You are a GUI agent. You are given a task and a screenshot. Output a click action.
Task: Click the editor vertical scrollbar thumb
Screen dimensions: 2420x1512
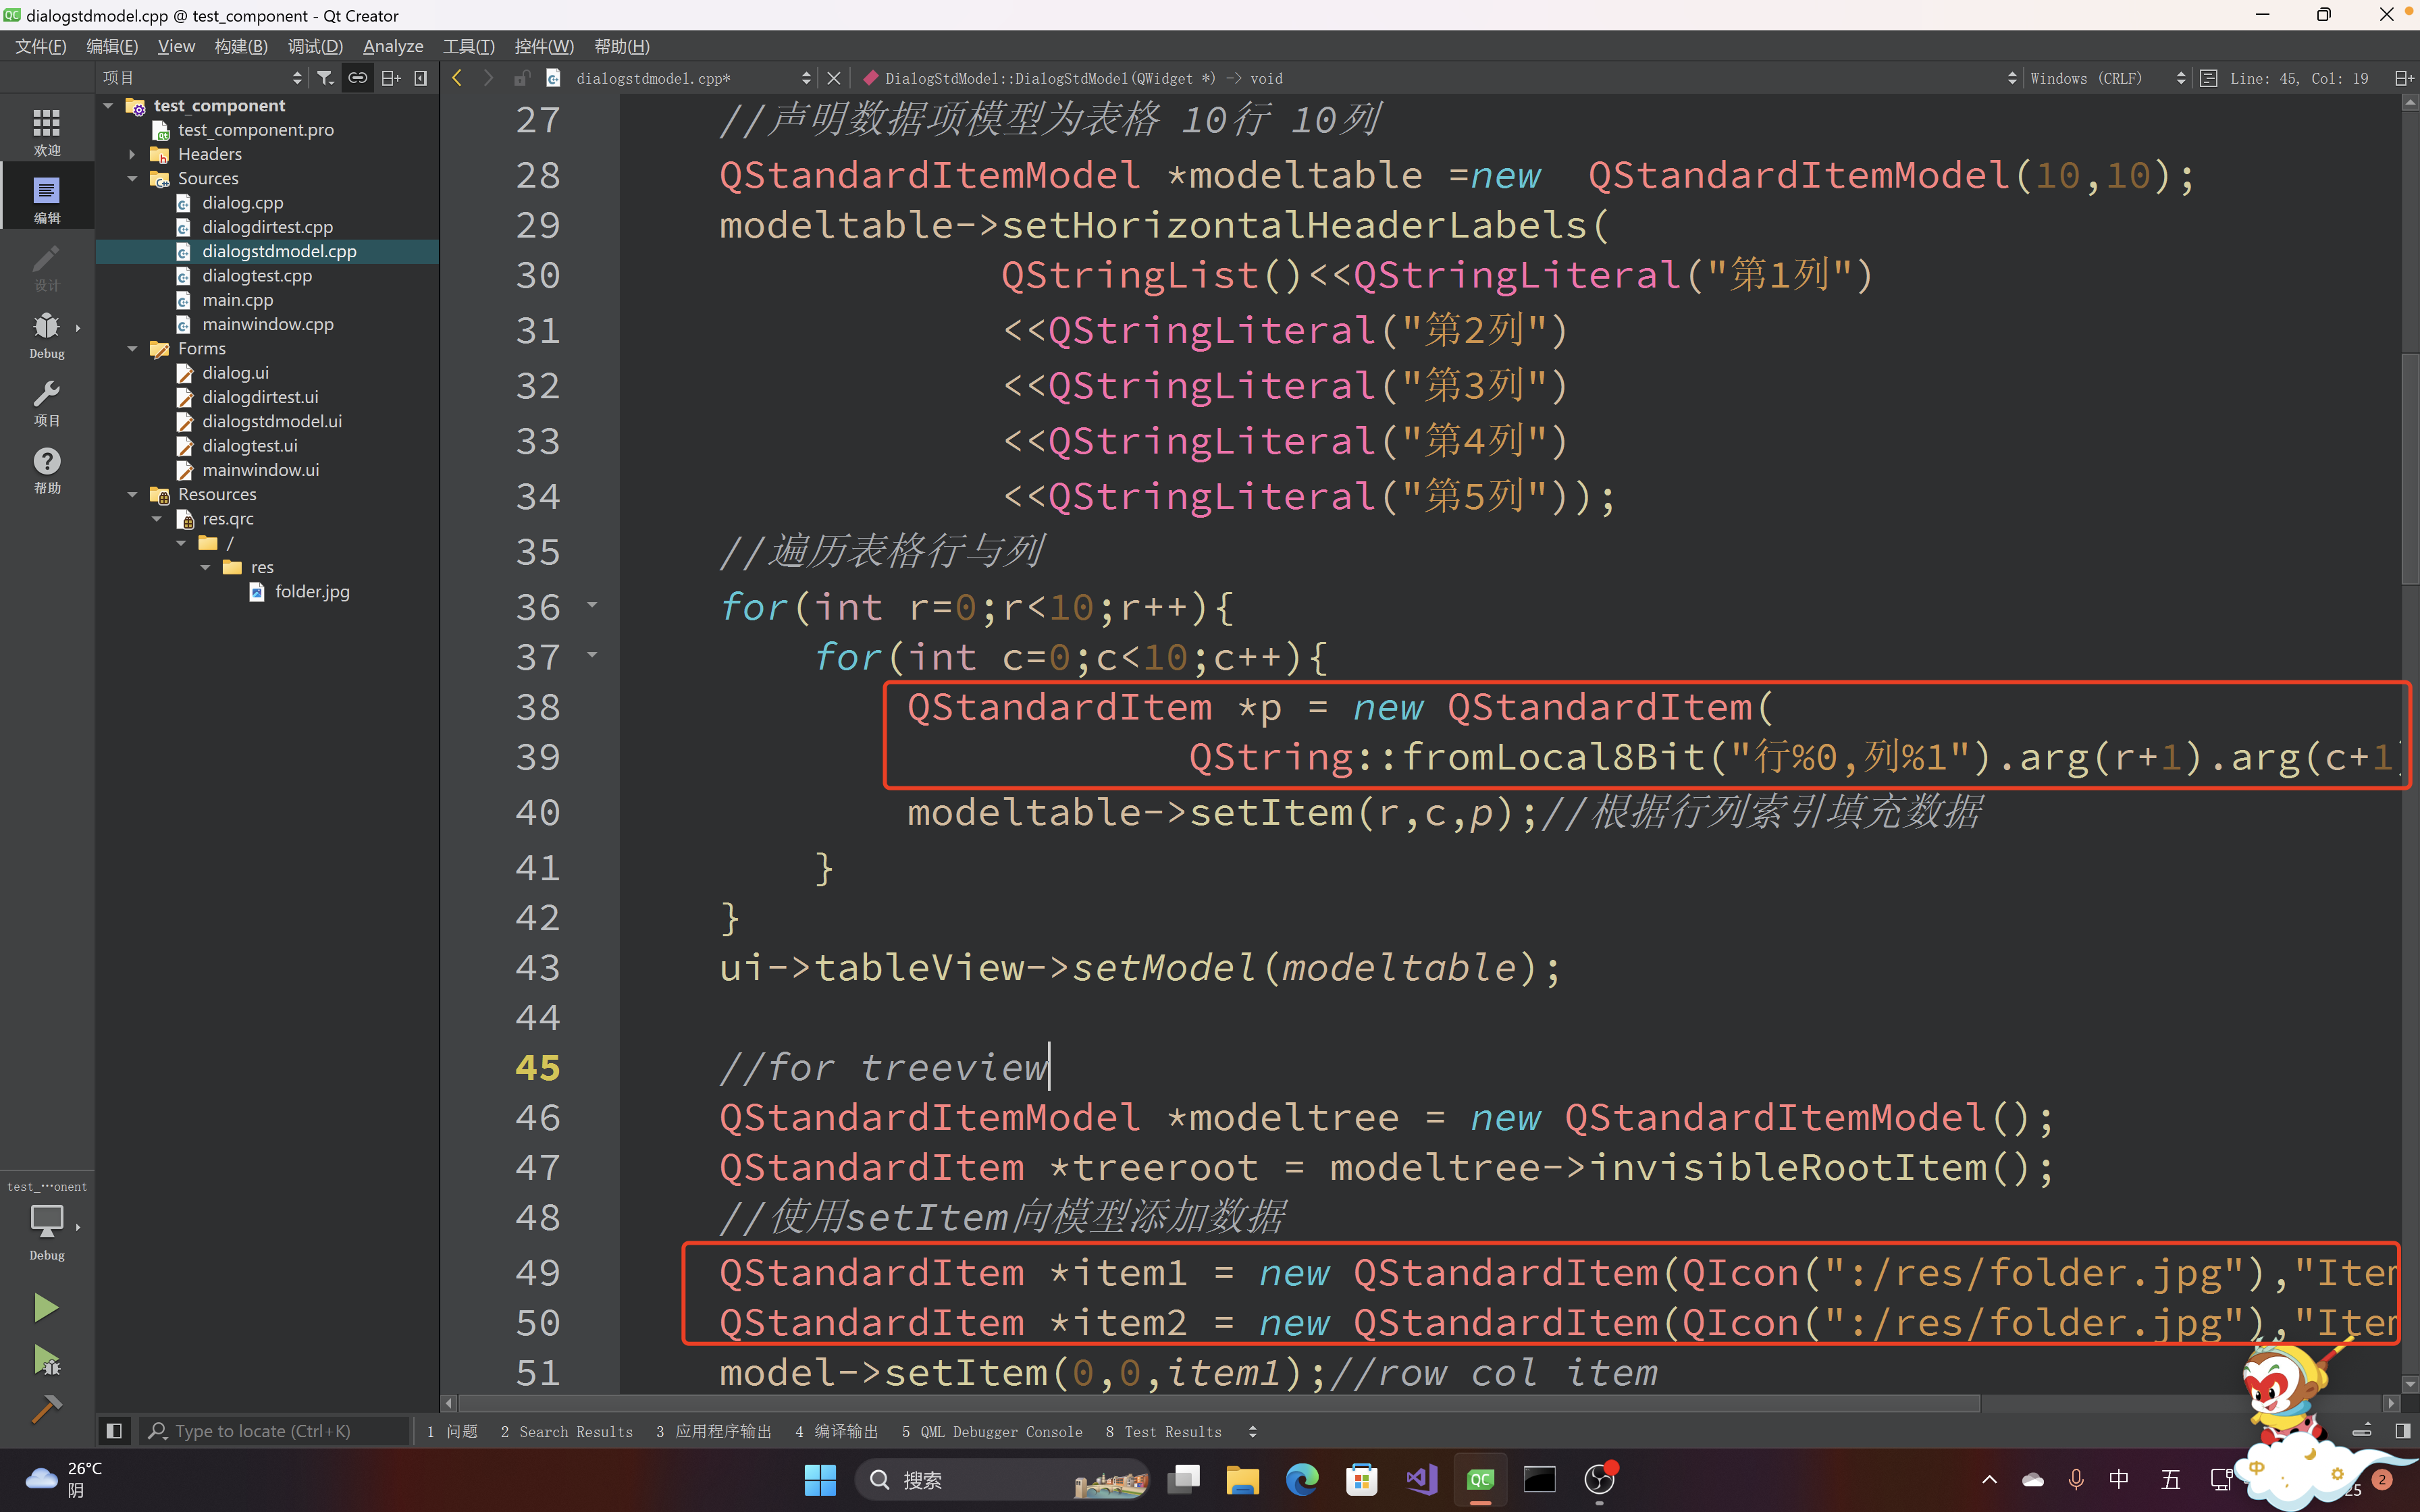(x=2409, y=468)
